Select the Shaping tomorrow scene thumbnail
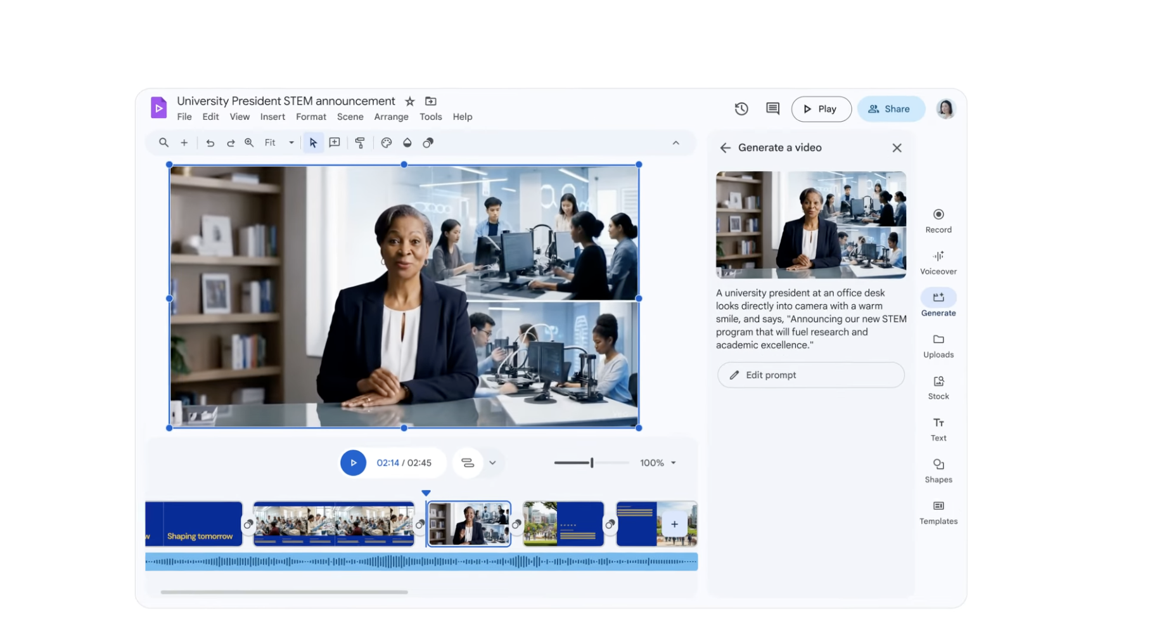 194,524
